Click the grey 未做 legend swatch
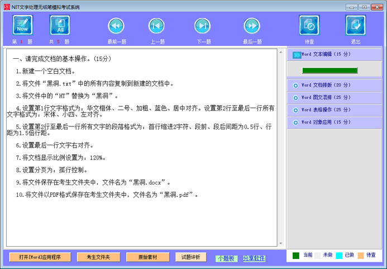The image size is (387, 269). click(x=317, y=256)
